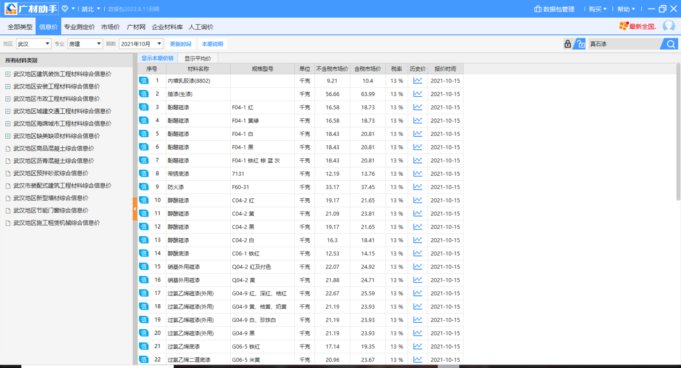Screen dimensions: 681x368
Task: Open 武汉地区新型墙材综合信息价
Action: 51,198
